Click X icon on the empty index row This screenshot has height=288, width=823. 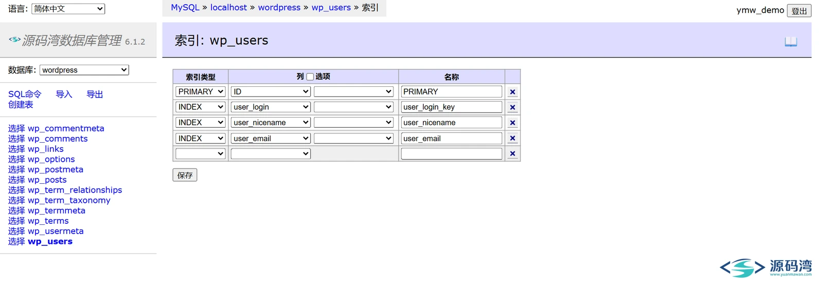(512, 153)
